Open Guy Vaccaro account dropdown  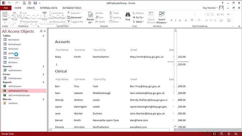click(x=210, y=8)
